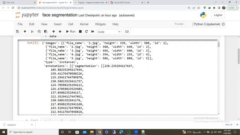Open Chrome from the taskbar
Image resolution: width=240 pixels, height=135 pixels.
point(99,132)
